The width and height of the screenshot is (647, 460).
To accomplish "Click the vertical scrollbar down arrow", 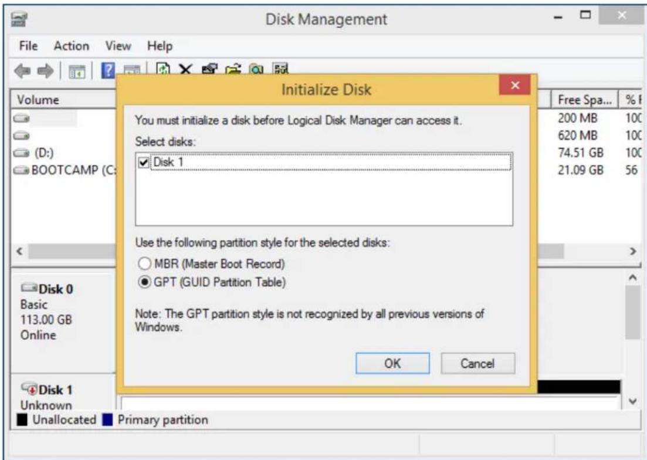I will [x=632, y=401].
